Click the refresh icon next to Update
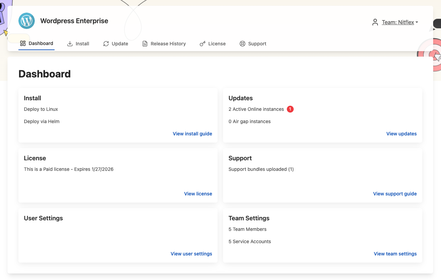The image size is (441, 280). (x=106, y=44)
